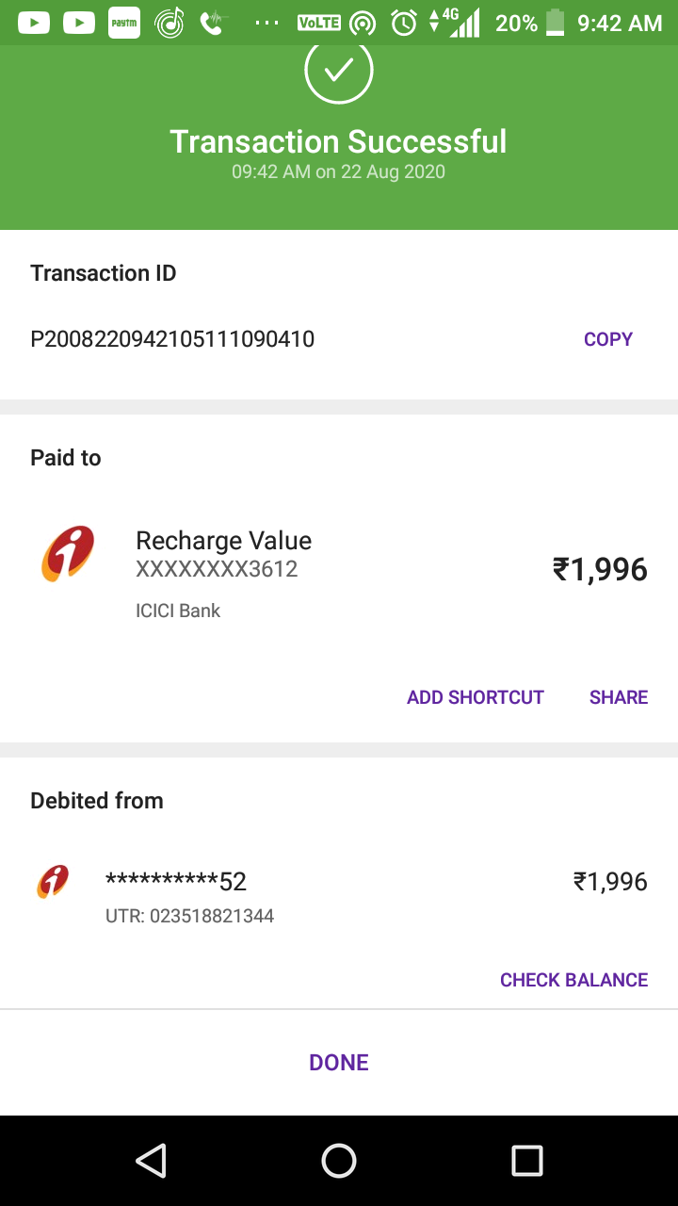Screen dimensions: 678x1206
Task: Tap the success checkmark icon
Action: point(339,71)
